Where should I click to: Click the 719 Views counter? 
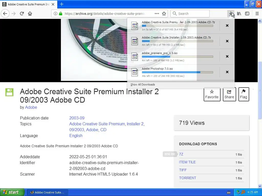click(x=192, y=123)
